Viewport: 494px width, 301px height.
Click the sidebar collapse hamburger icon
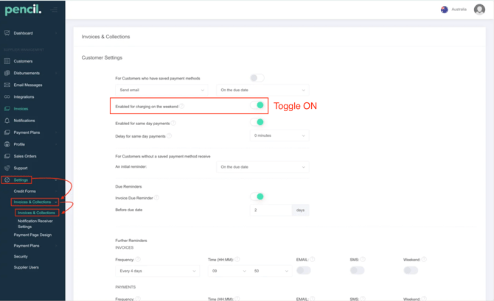(55, 10)
